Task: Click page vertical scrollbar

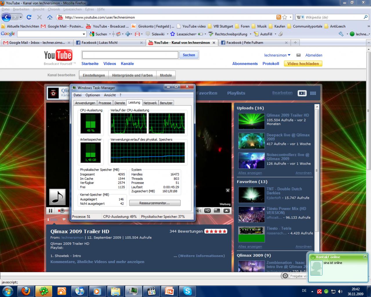Action: [369, 110]
